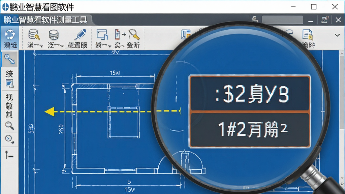Open the dropdown arrow under the plain database icon
The height and width of the screenshot is (194, 345).
click(62, 46)
